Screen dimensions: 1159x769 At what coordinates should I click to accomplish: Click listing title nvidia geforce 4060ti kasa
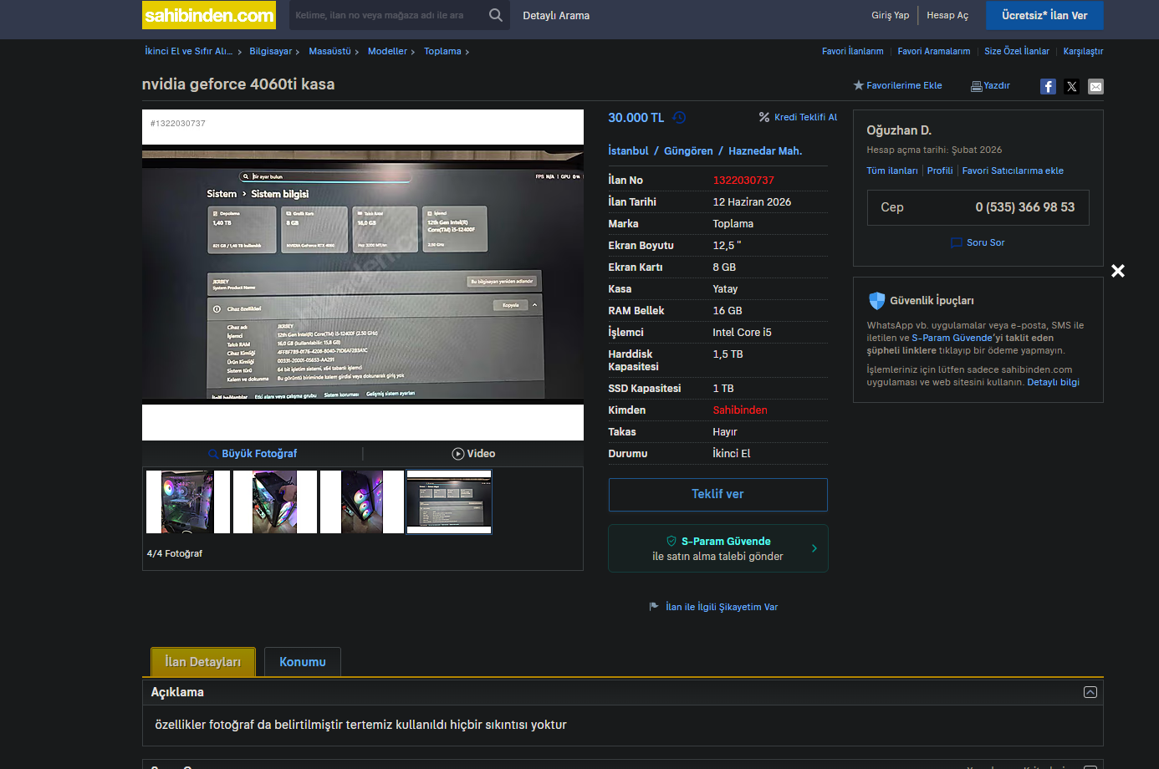tap(238, 84)
